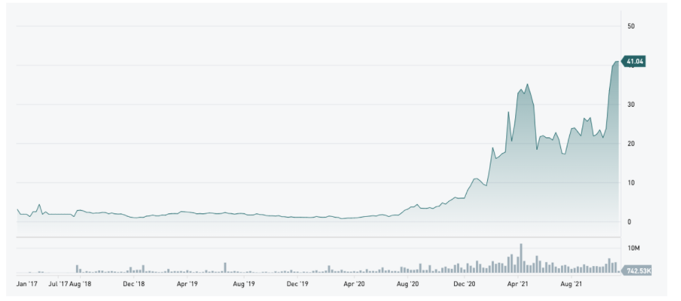This screenshot has height=301, width=681.
Task: Click the Apr '20 date label
Action: coord(354,284)
